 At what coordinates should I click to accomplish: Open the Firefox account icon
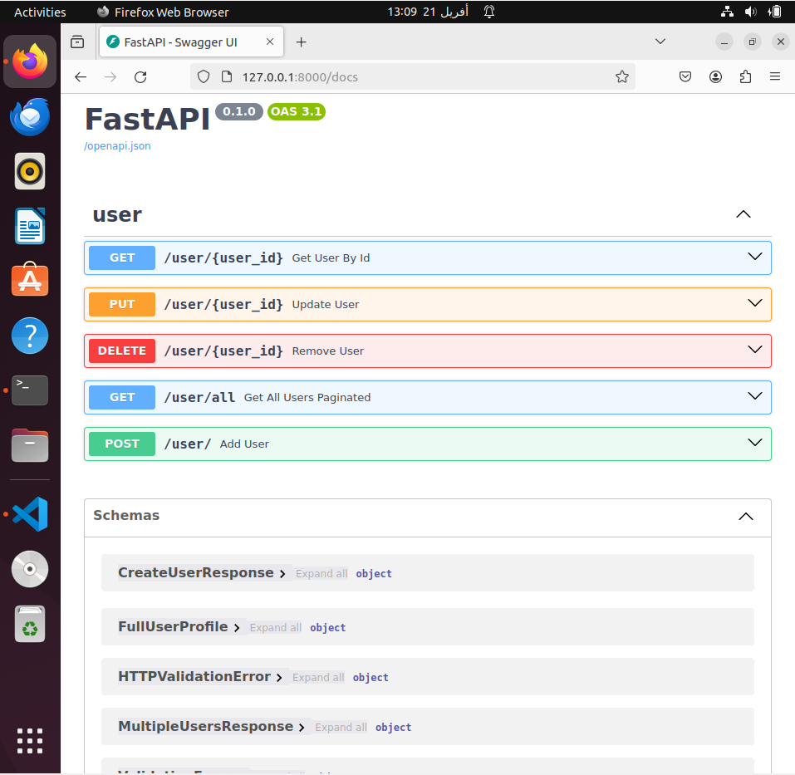[x=715, y=77]
